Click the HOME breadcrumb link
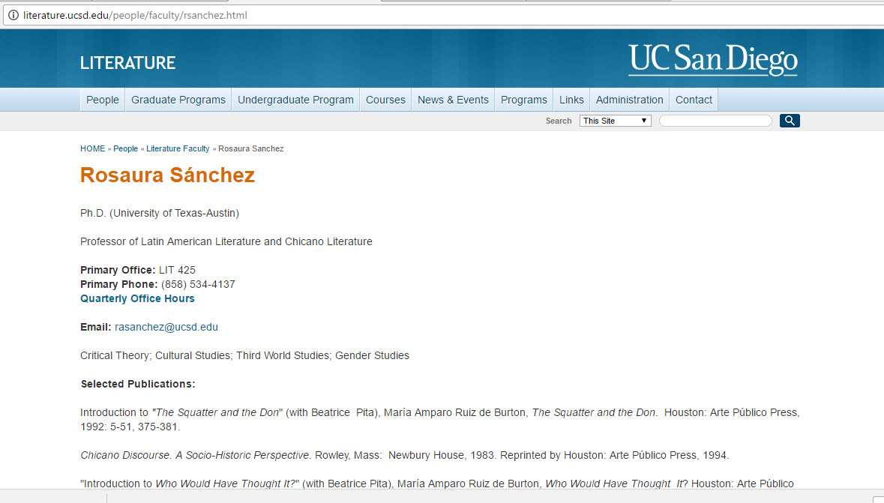Image resolution: width=884 pixels, height=503 pixels. 92,148
